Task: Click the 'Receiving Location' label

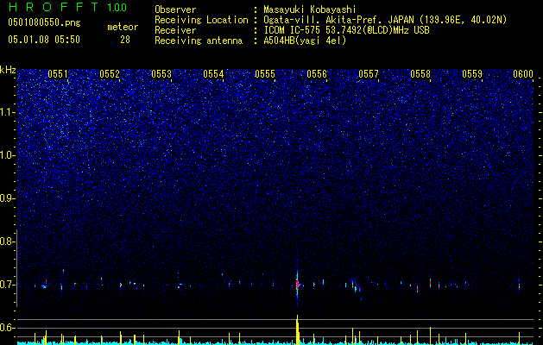Action: (x=201, y=20)
